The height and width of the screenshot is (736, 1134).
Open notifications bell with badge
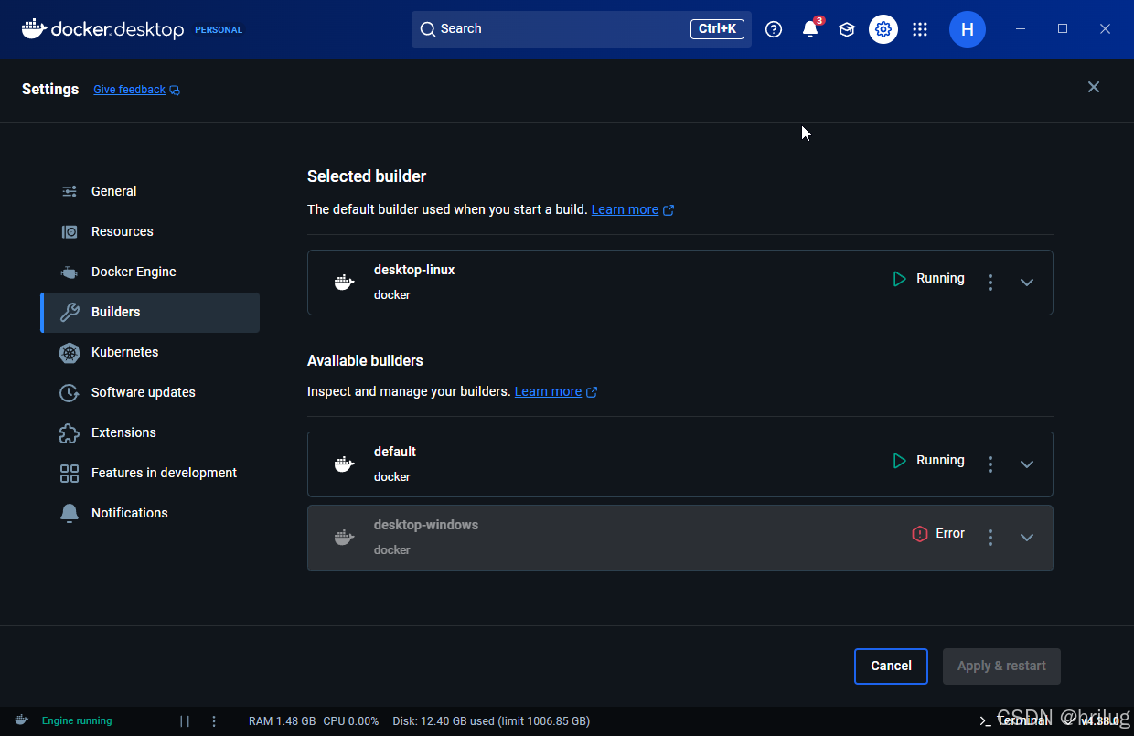tap(811, 28)
